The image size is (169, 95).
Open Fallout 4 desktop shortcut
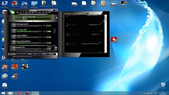5,77
